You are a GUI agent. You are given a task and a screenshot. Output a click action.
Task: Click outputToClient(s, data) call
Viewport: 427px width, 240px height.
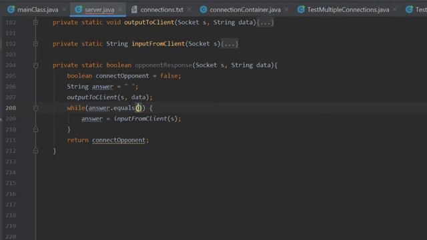(109, 97)
